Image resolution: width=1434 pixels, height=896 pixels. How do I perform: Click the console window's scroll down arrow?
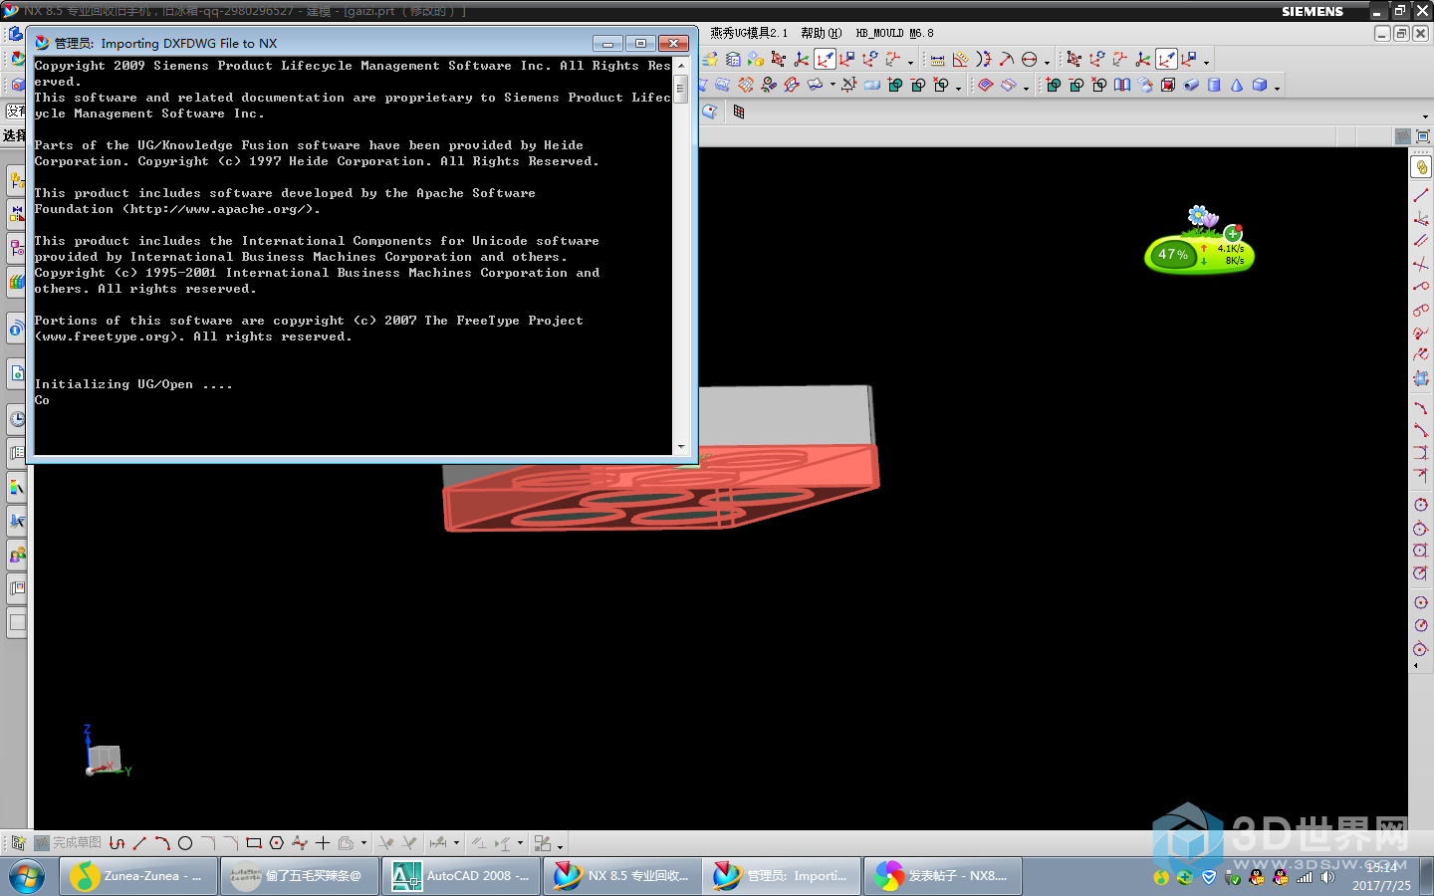681,447
